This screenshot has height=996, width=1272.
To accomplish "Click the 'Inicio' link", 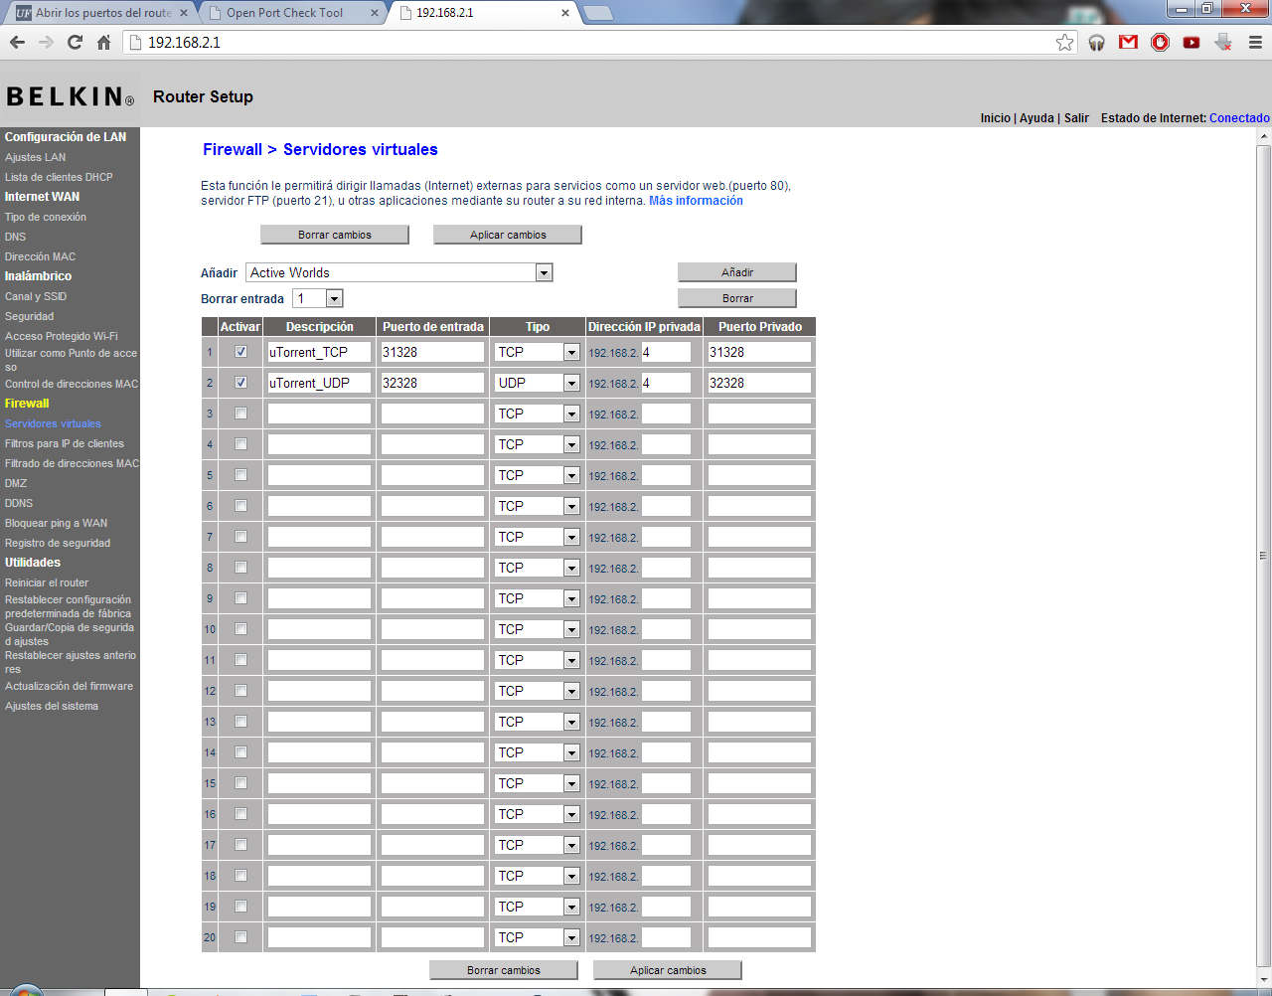I will coord(995,117).
